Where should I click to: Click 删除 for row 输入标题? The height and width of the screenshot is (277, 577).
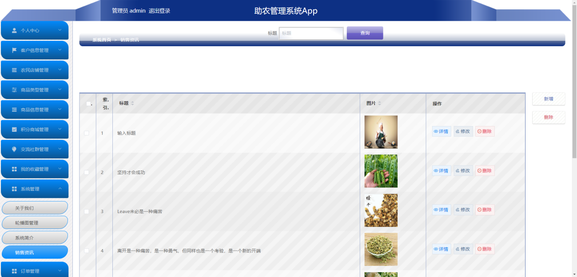pyautogui.click(x=485, y=131)
